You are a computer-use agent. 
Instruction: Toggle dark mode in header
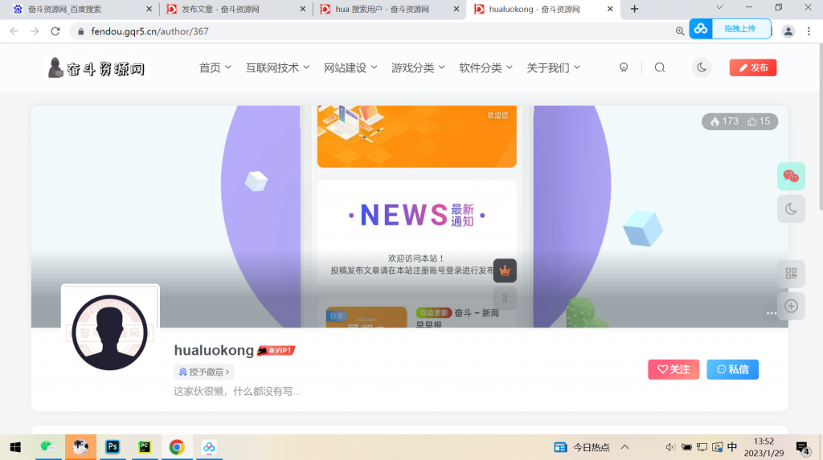[702, 67]
